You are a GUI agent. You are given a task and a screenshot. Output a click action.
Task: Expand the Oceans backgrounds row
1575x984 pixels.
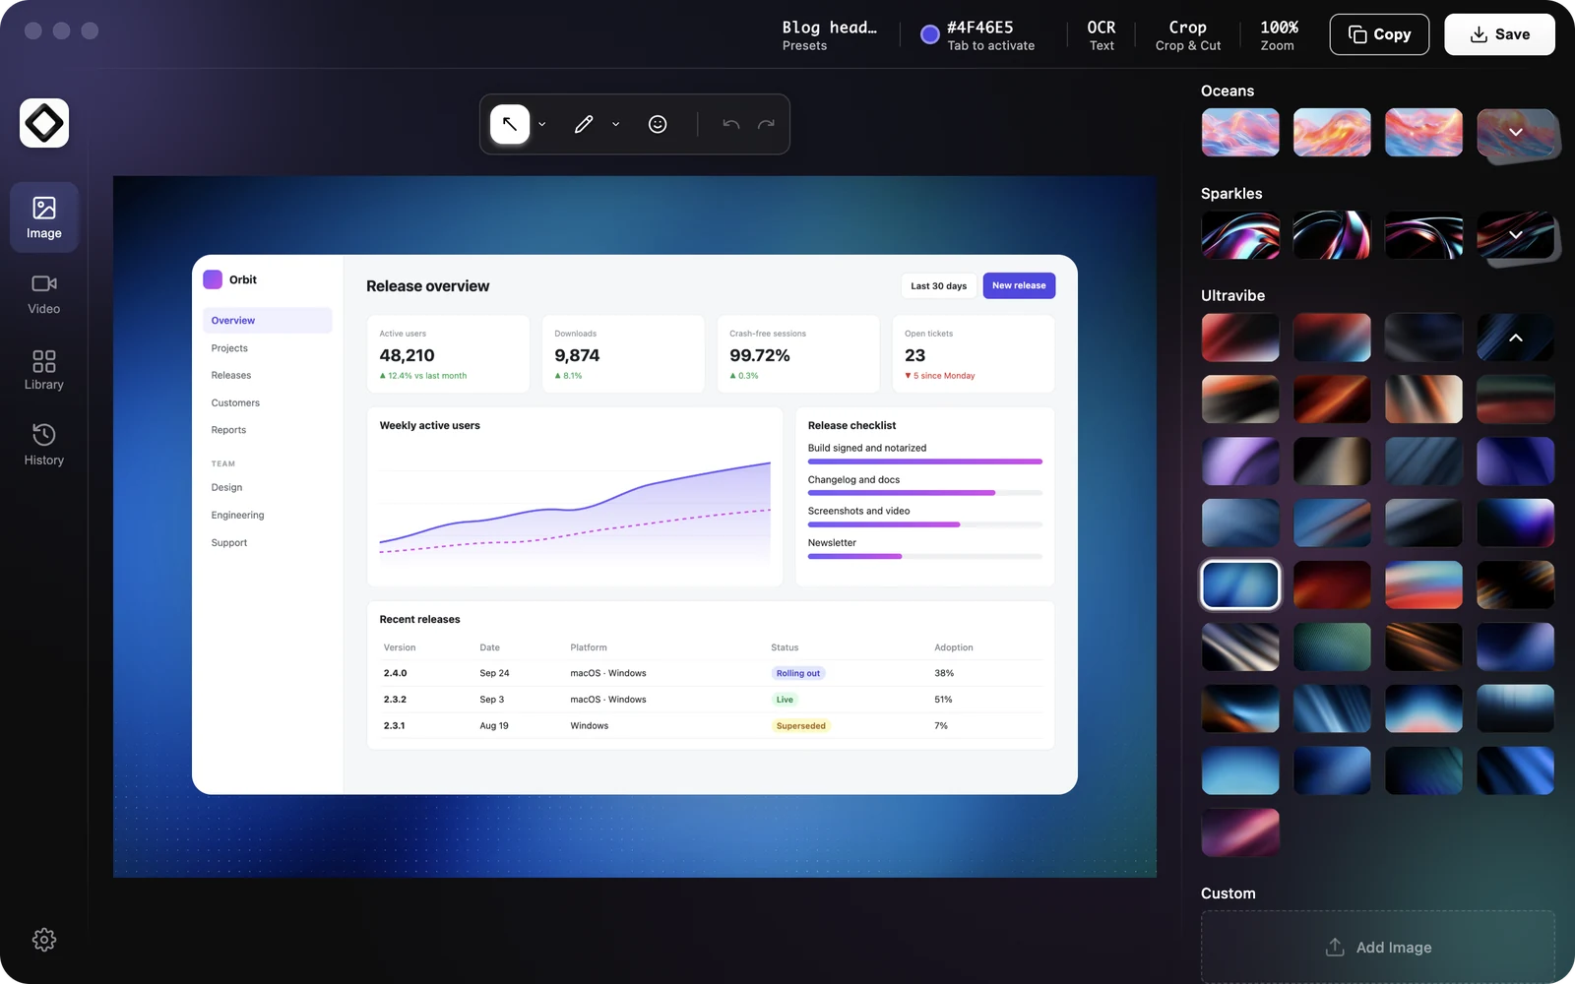(x=1516, y=132)
